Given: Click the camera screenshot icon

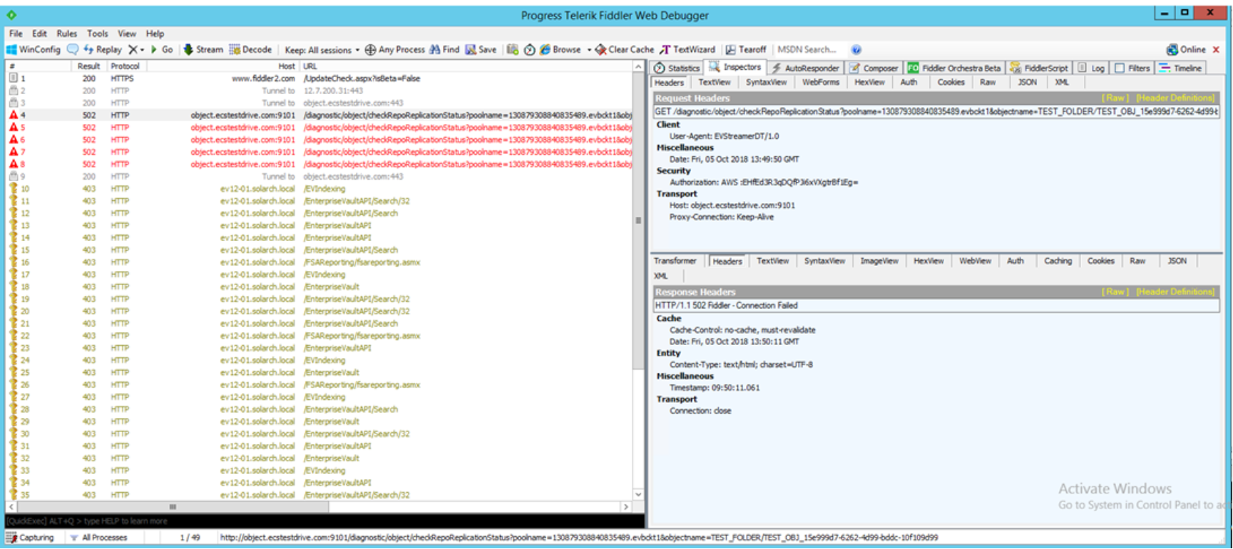Looking at the screenshot, I should [x=512, y=50].
